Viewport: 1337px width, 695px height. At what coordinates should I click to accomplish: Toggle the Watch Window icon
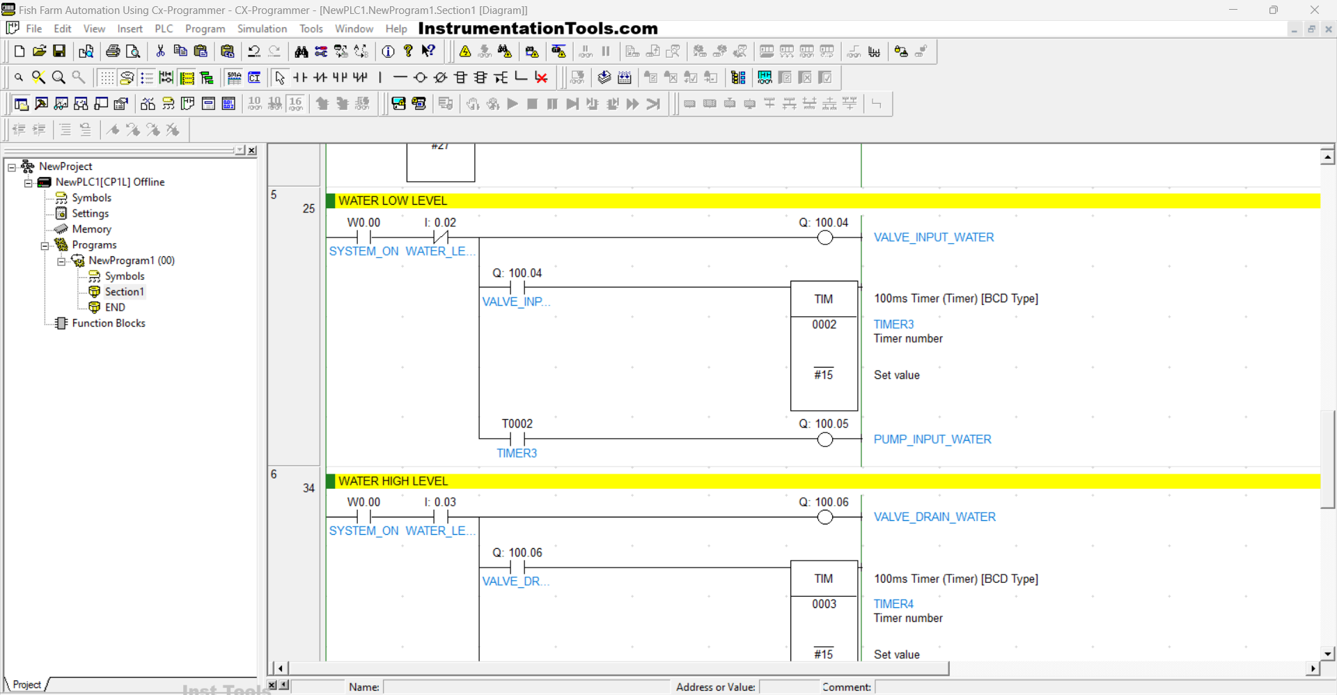click(x=61, y=104)
